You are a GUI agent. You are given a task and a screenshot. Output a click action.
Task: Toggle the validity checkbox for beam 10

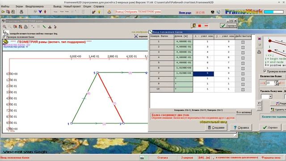point(243,89)
